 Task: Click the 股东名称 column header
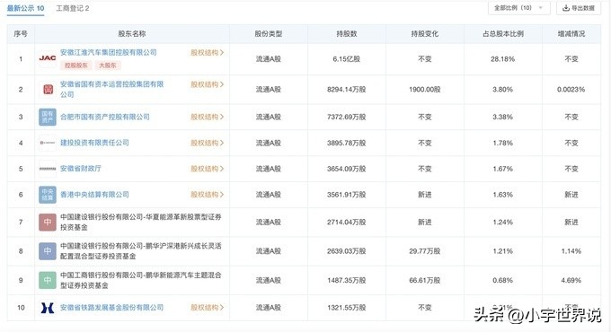coord(132,34)
